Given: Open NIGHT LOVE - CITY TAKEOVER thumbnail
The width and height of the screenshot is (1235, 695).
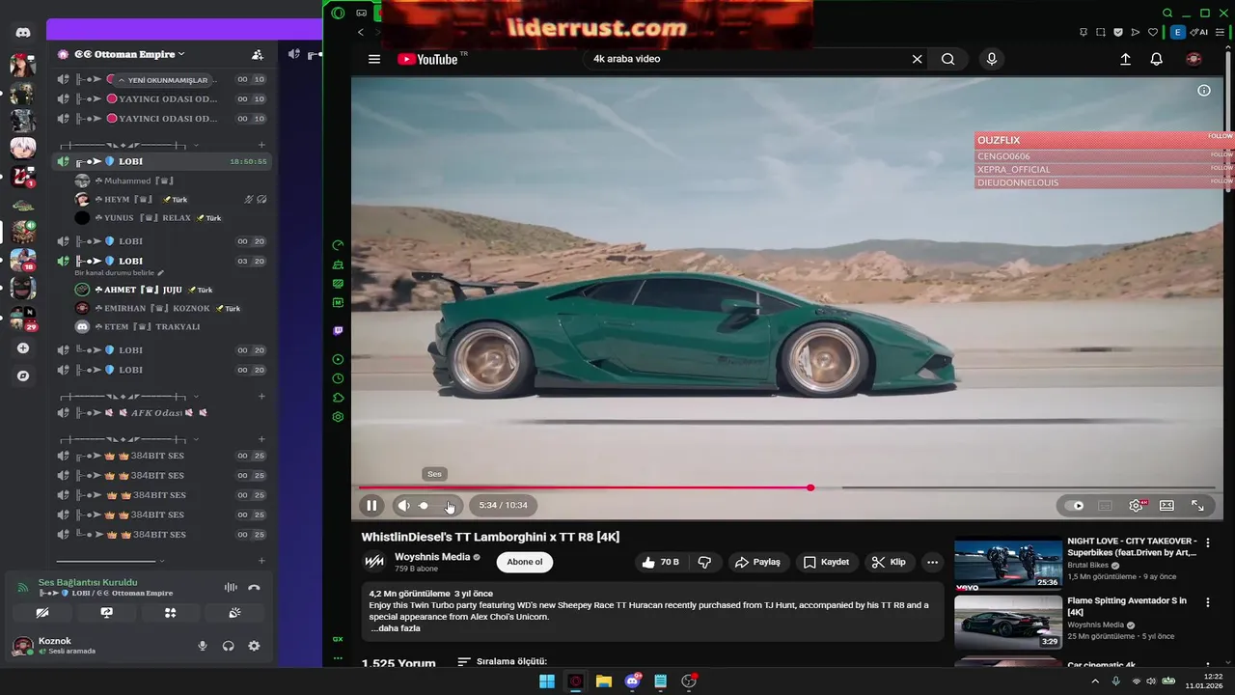Looking at the screenshot, I should (1008, 564).
